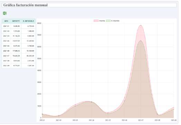
Task: Click the B. Imponible peak point at 2021-07
Action: 141,41
